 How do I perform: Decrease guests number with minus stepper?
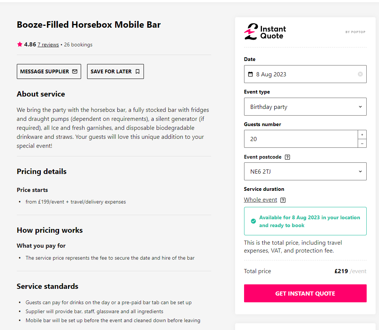362,143
